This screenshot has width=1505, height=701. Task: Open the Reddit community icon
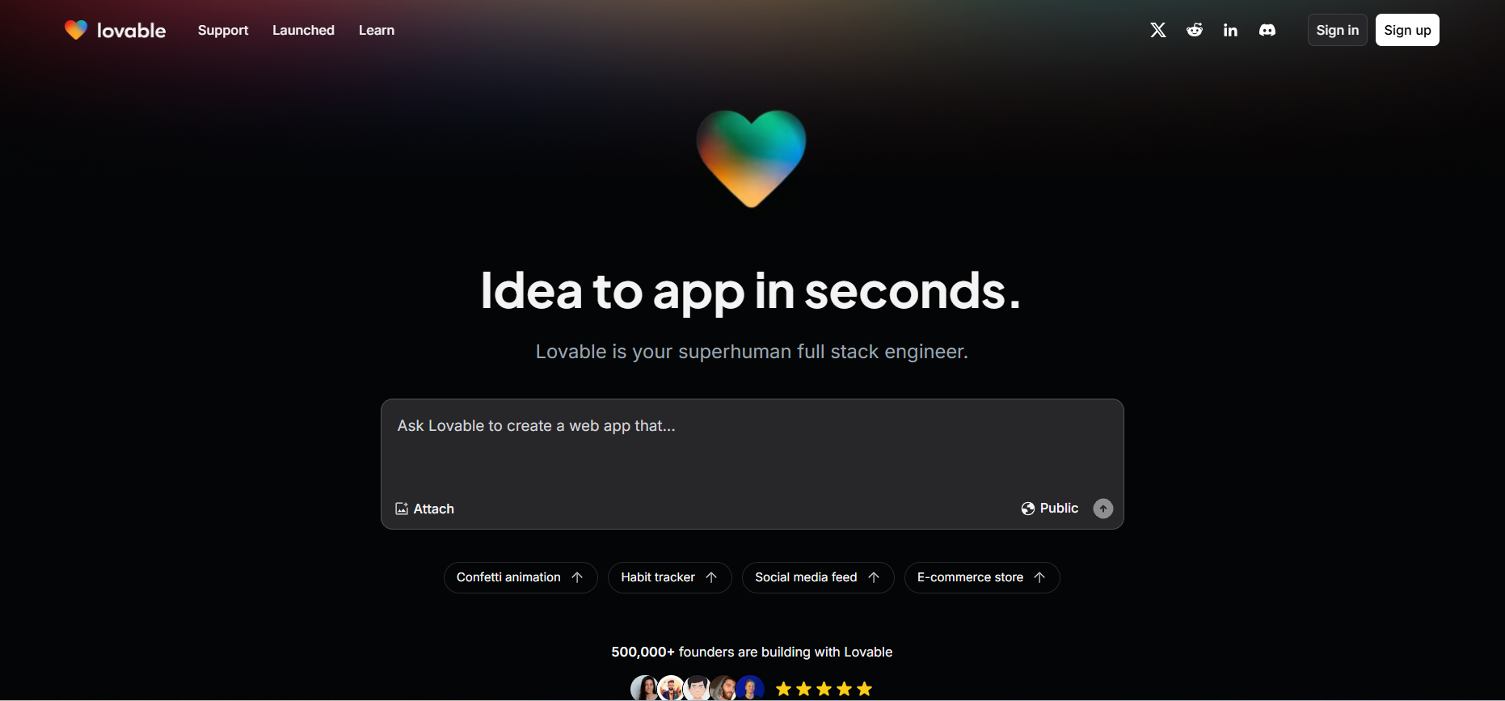[1195, 30]
